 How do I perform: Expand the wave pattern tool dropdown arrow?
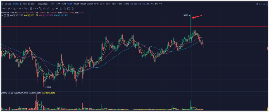point(28,9)
